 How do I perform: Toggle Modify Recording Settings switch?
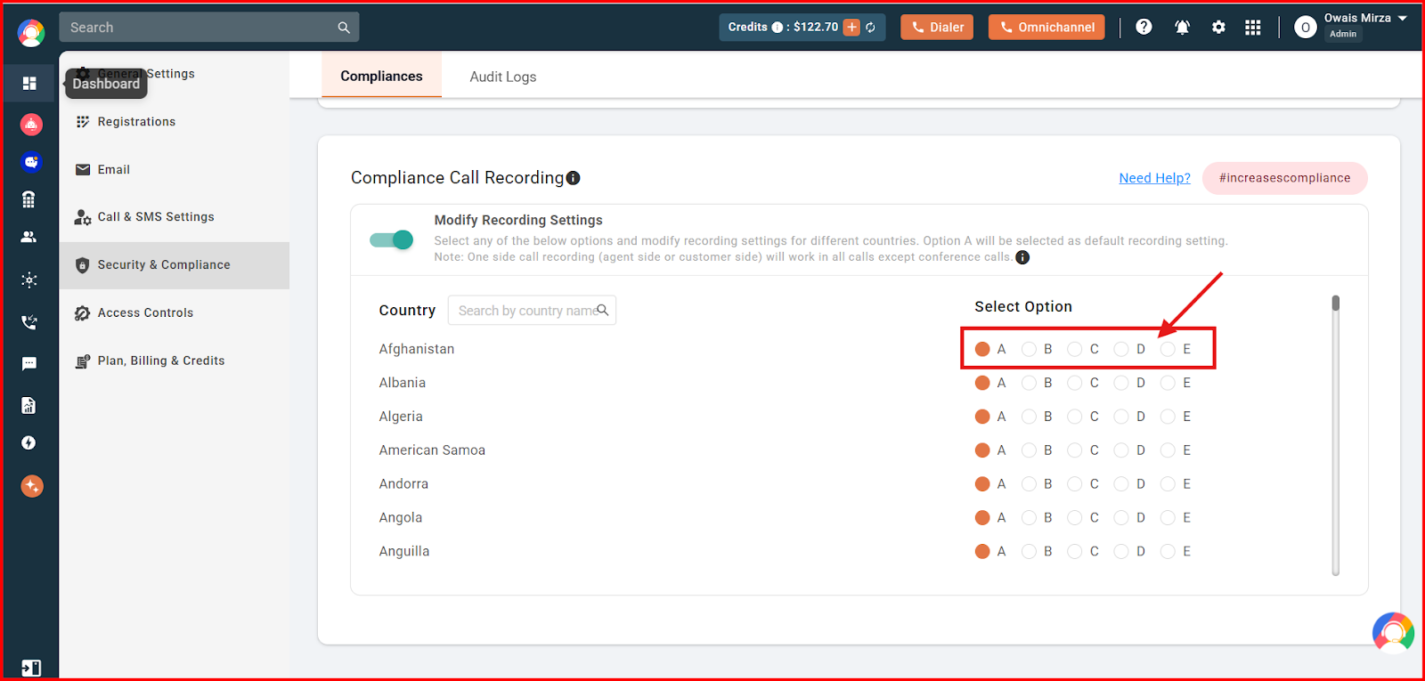pos(392,239)
